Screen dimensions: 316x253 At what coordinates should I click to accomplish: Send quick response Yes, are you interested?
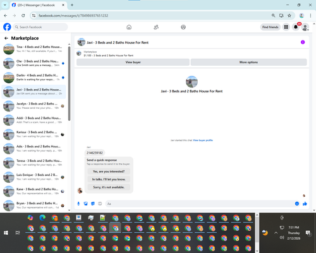click(109, 171)
